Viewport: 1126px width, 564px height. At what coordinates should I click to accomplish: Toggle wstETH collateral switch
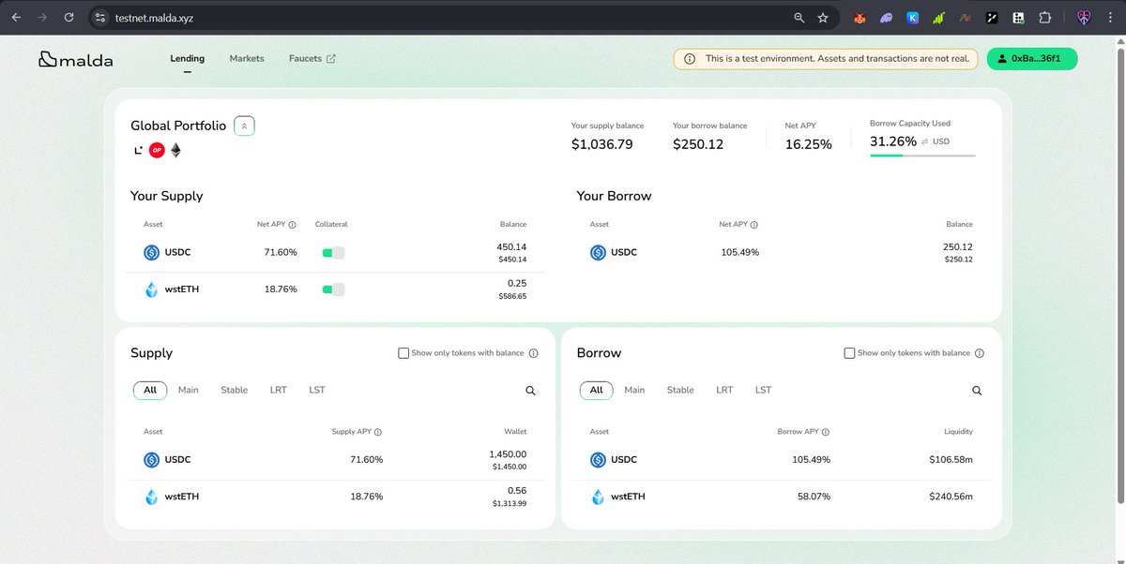point(333,289)
